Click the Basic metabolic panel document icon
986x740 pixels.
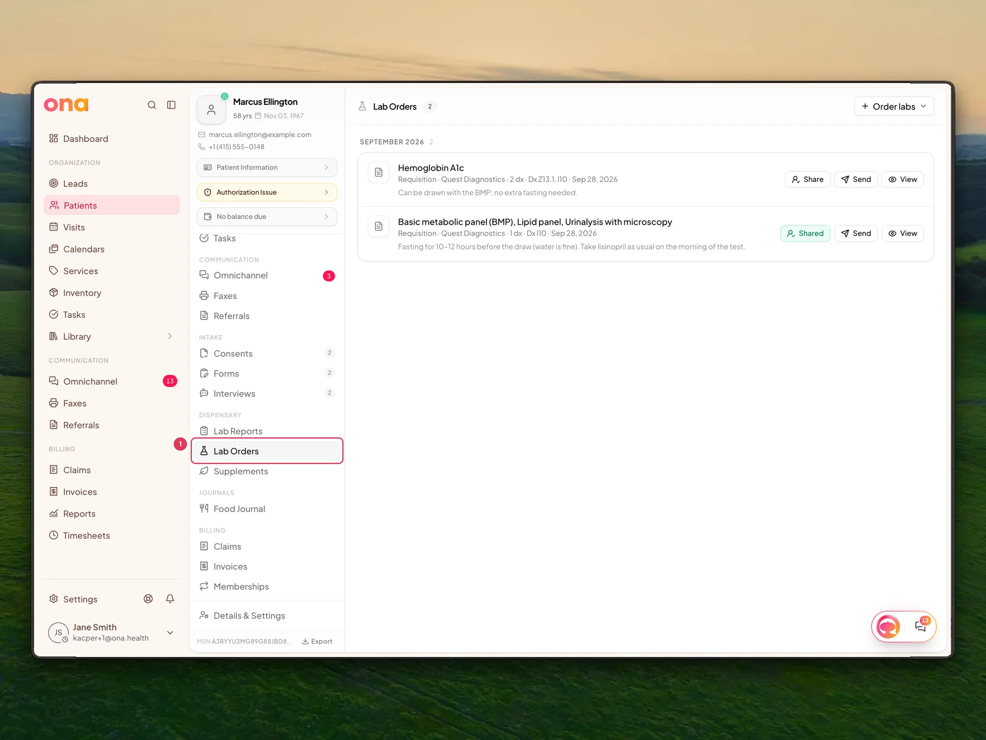tap(379, 227)
